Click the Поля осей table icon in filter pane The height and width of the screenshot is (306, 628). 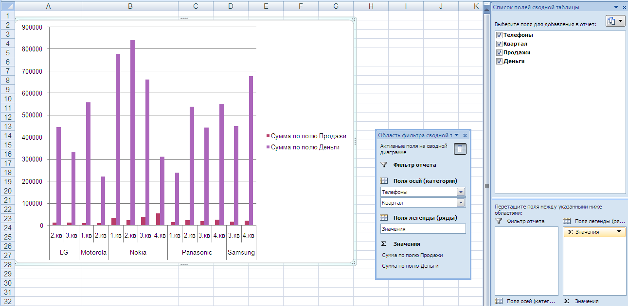point(383,181)
